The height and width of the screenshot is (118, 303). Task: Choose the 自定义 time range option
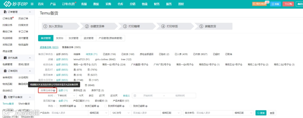126,95
